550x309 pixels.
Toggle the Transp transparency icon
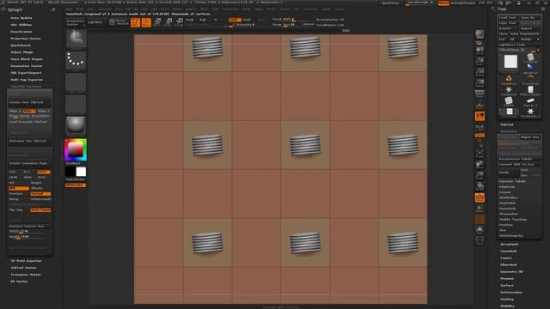point(480,209)
